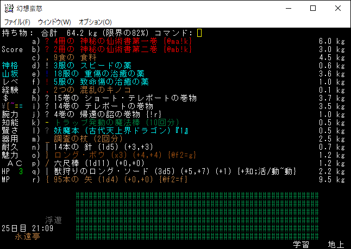Open the ウィンドウ(W) menu
This screenshot has height=249, width=351.
(54, 22)
